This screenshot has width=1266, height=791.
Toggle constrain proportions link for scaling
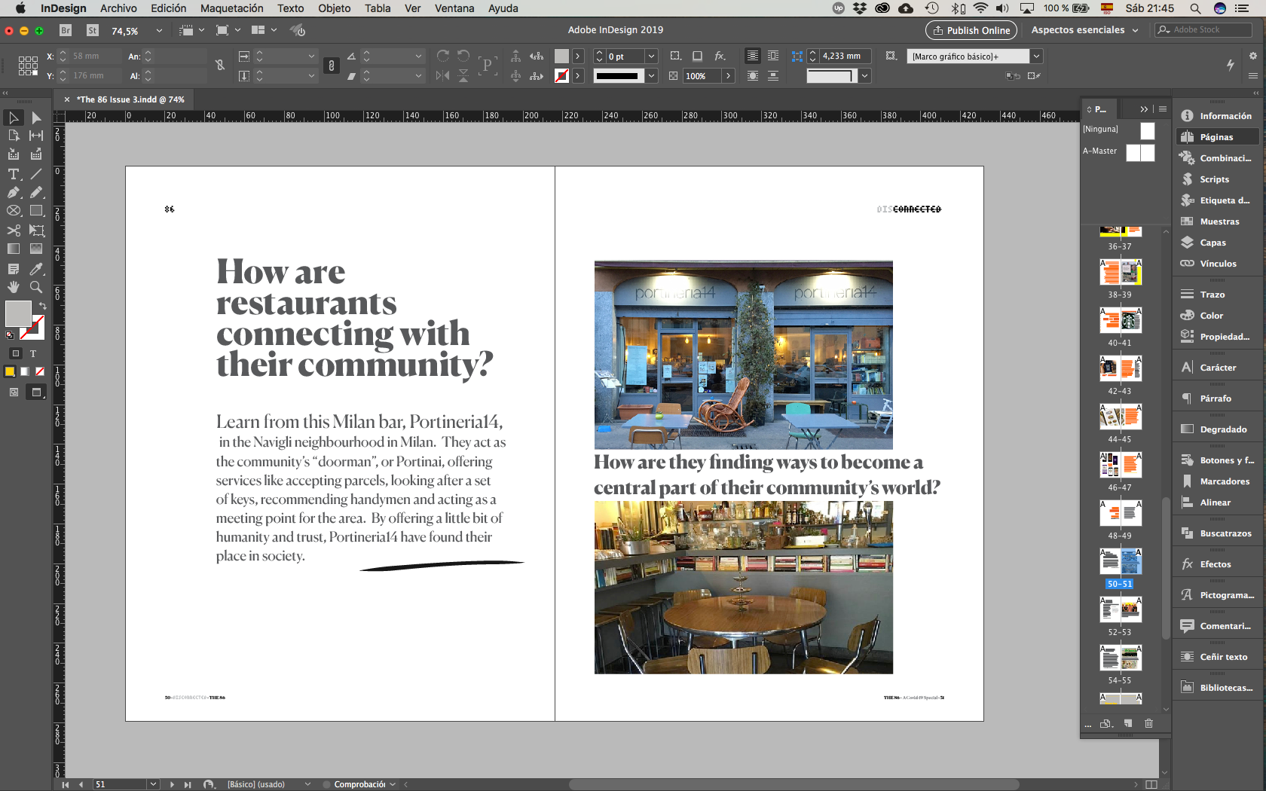pyautogui.click(x=331, y=66)
